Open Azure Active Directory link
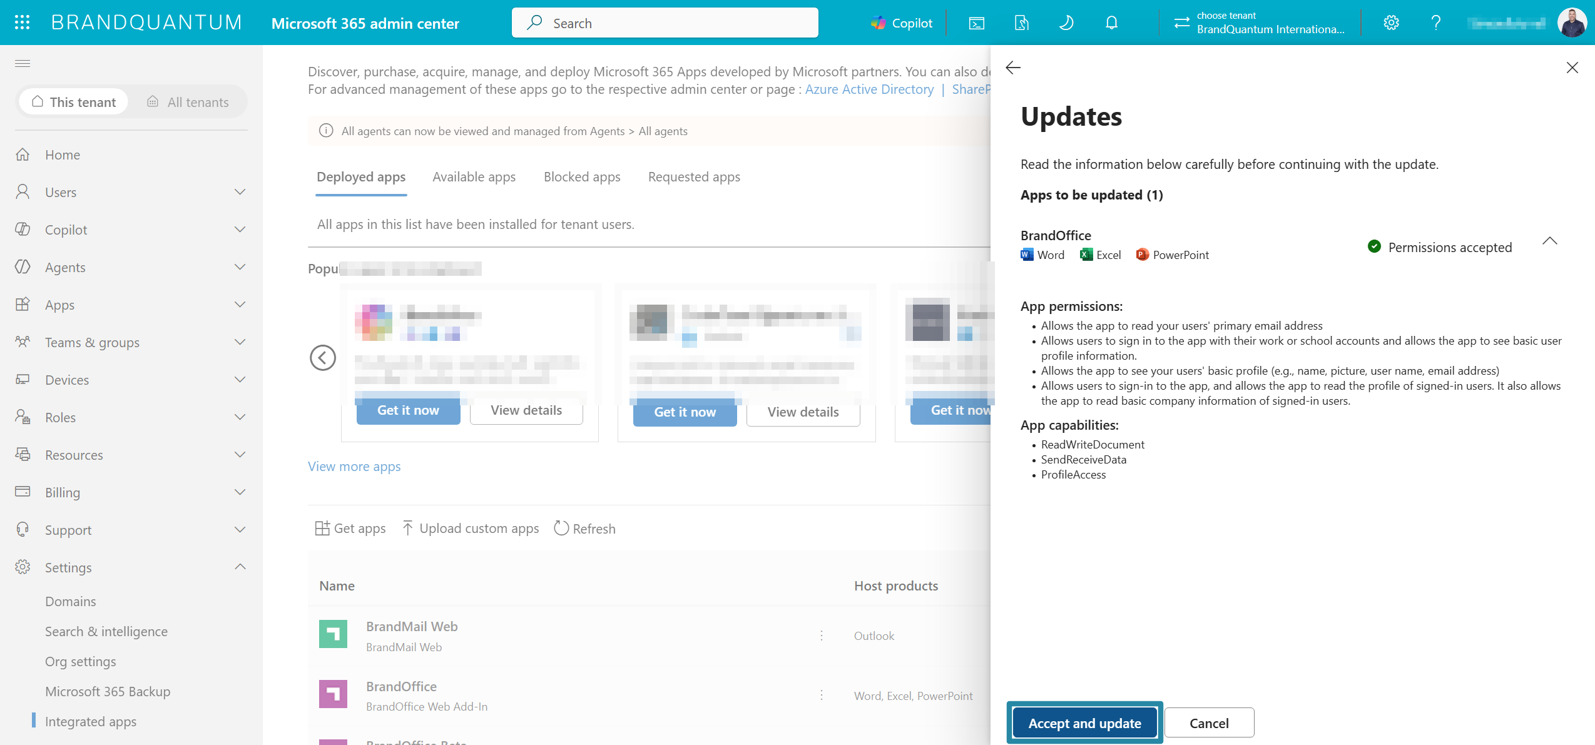 point(869,89)
